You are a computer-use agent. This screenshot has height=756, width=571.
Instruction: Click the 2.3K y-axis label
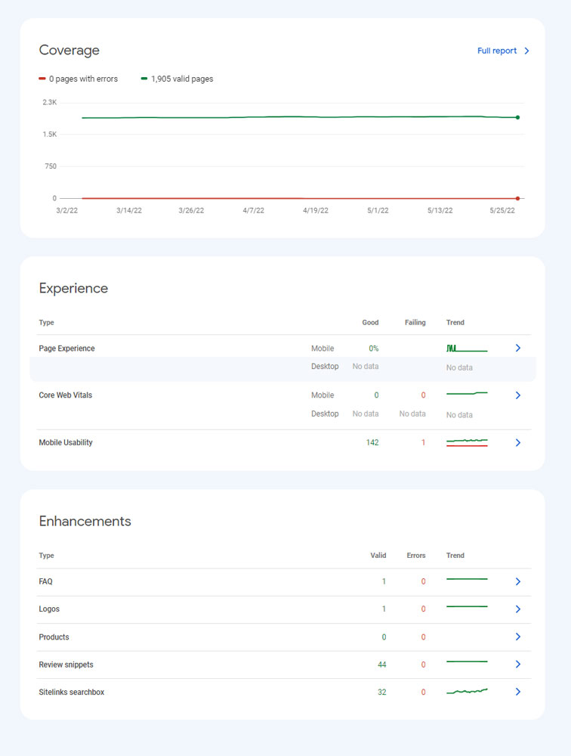point(50,102)
